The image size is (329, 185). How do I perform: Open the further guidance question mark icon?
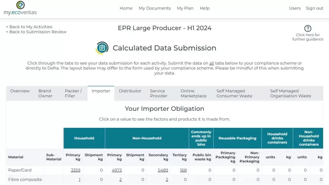[308, 28]
